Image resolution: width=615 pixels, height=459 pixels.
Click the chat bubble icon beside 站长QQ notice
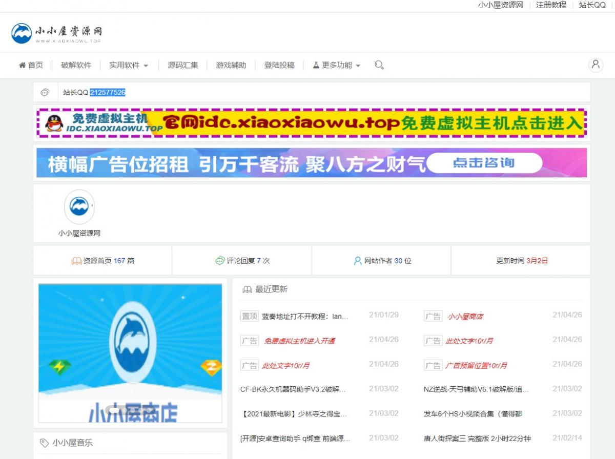tap(45, 92)
